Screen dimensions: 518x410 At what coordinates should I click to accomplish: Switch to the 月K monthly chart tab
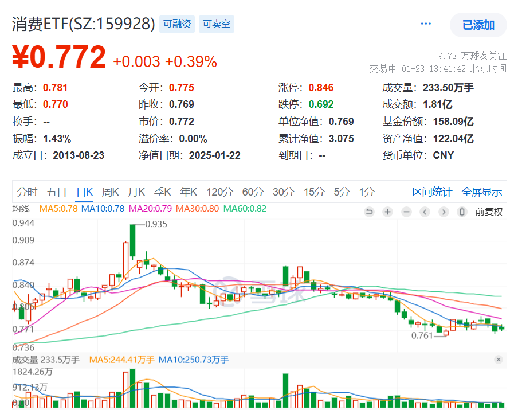[x=136, y=192]
